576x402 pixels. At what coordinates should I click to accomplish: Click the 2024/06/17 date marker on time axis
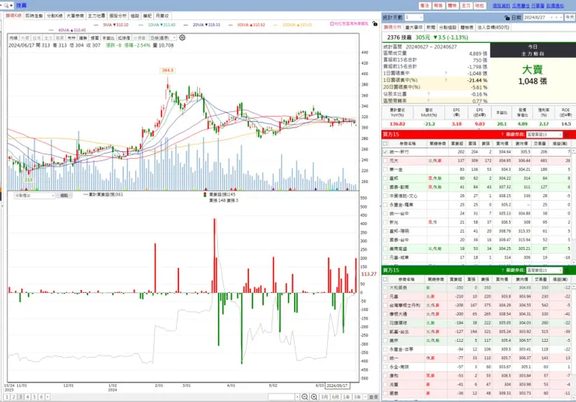point(337,386)
